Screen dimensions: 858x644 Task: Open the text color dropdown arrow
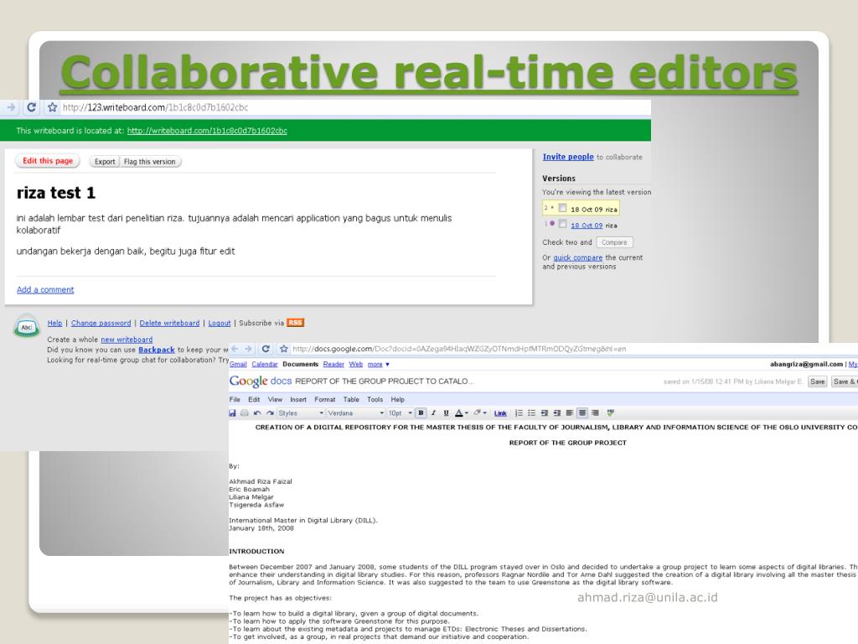click(467, 413)
